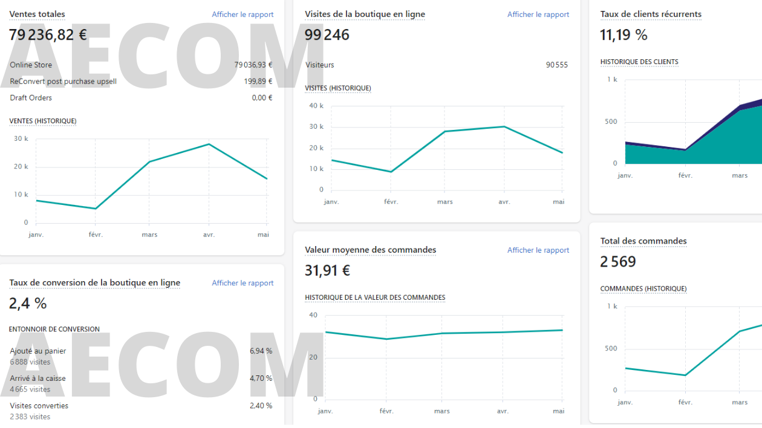The image size is (762, 428).
Task: Click the Ajouté au panier funnel step
Action: [x=37, y=351]
